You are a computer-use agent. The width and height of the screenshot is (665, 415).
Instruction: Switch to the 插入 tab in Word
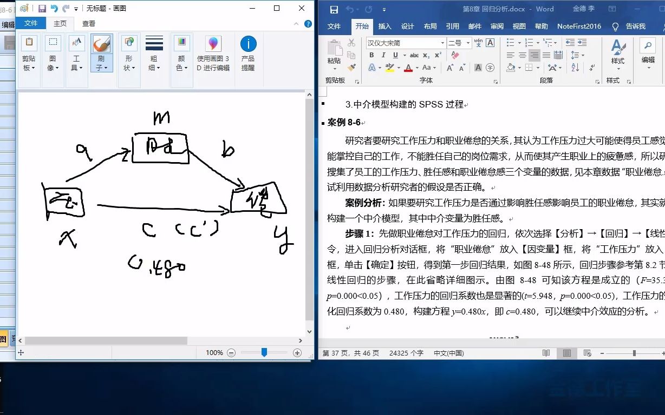[x=385, y=25]
